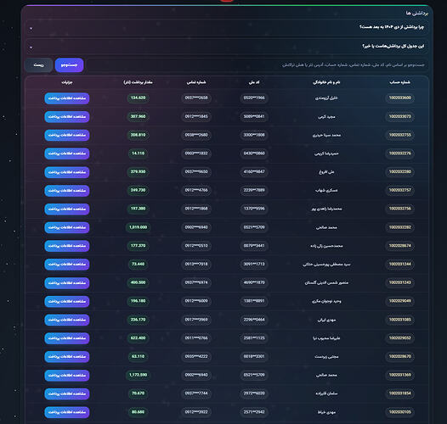Image resolution: width=447 pixels, height=424 pixels.
Task: Select the name محمدرضا زاهدی پور
Action: point(326,209)
